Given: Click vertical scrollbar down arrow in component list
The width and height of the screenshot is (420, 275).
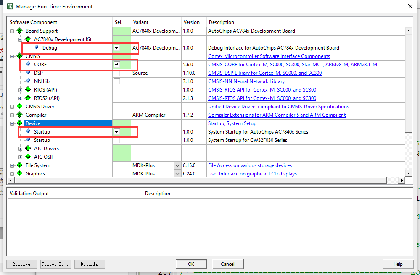Looking at the screenshot, I should click(409, 173).
